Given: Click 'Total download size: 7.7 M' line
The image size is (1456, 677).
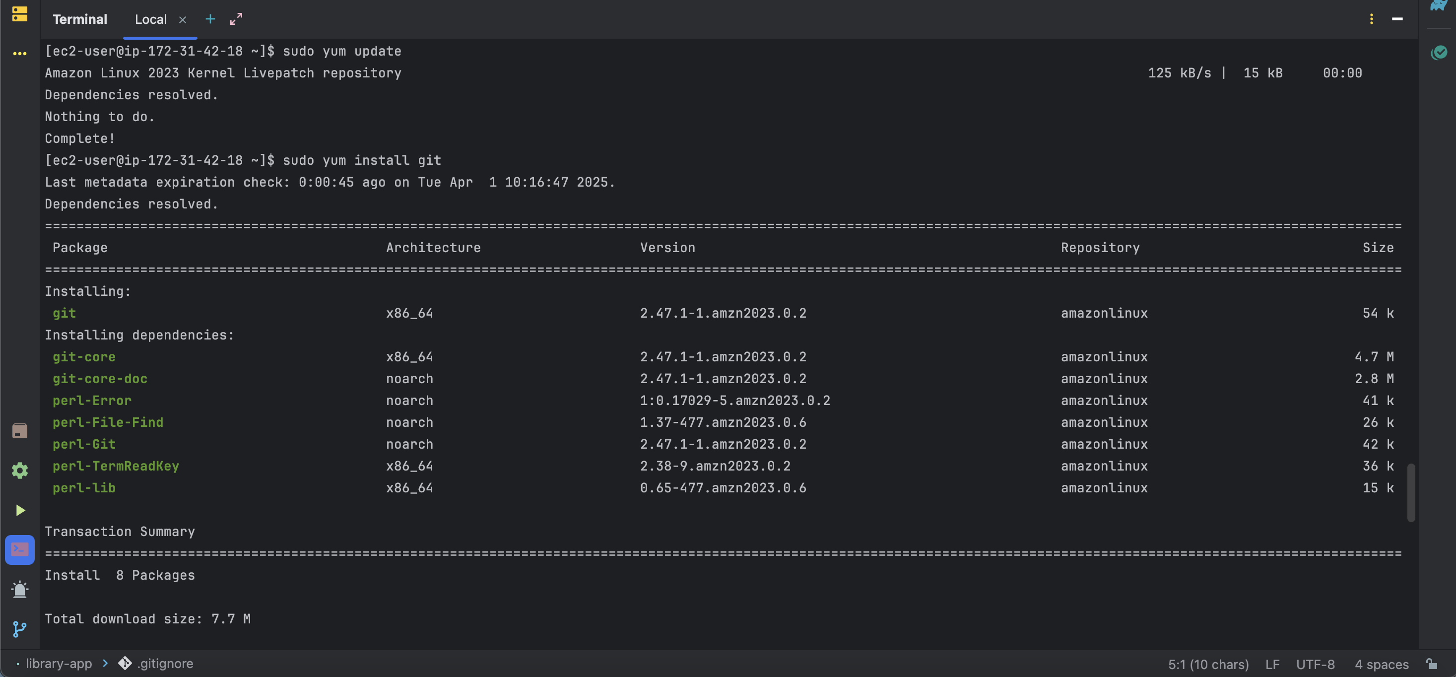Looking at the screenshot, I should [147, 619].
